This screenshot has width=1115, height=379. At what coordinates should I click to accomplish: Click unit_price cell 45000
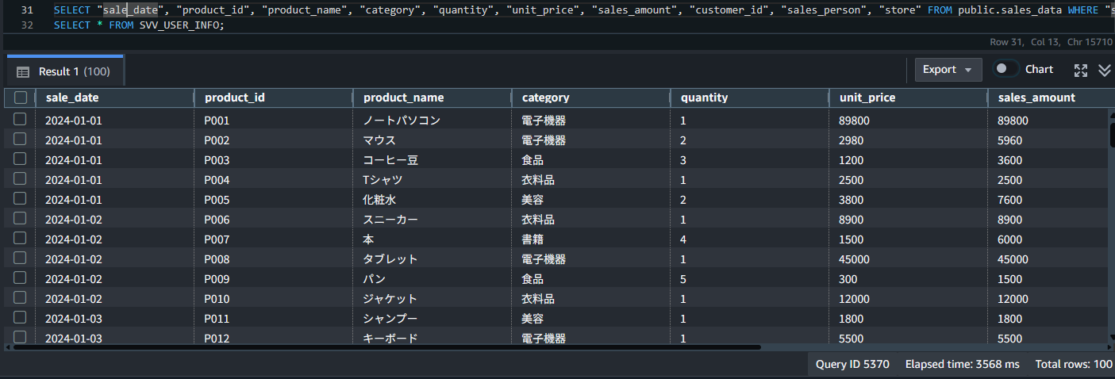[909, 259]
